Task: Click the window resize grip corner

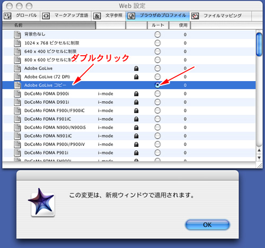Action: (259, 165)
